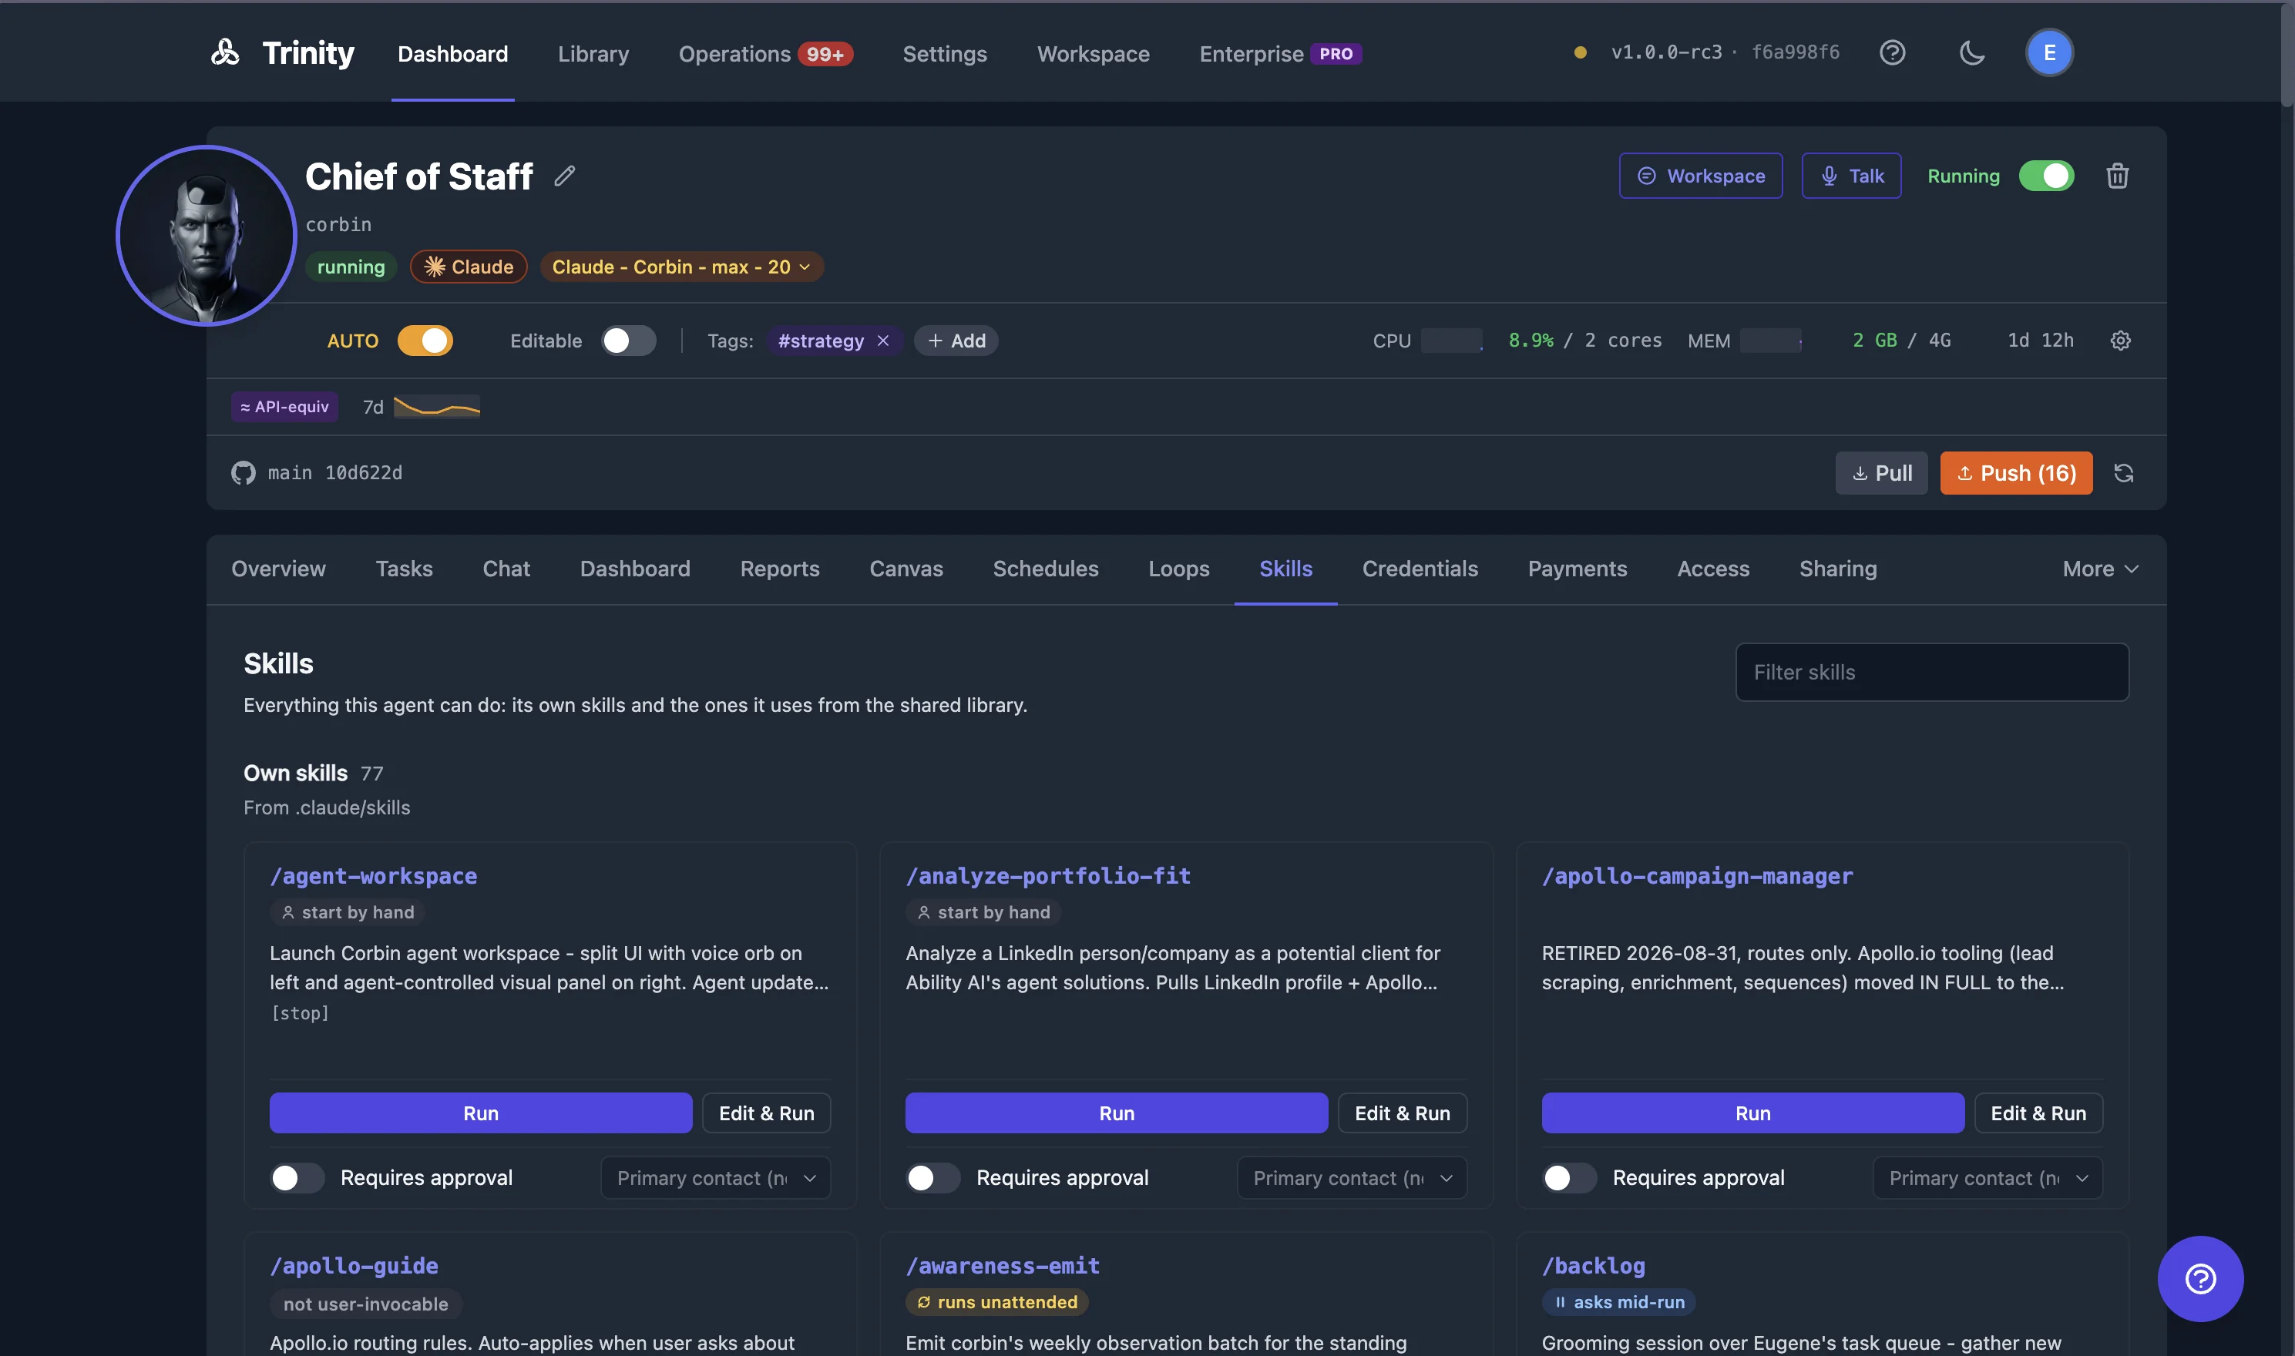Open Primary contact dropdown for /apollo-campaign-manager

coord(1988,1178)
